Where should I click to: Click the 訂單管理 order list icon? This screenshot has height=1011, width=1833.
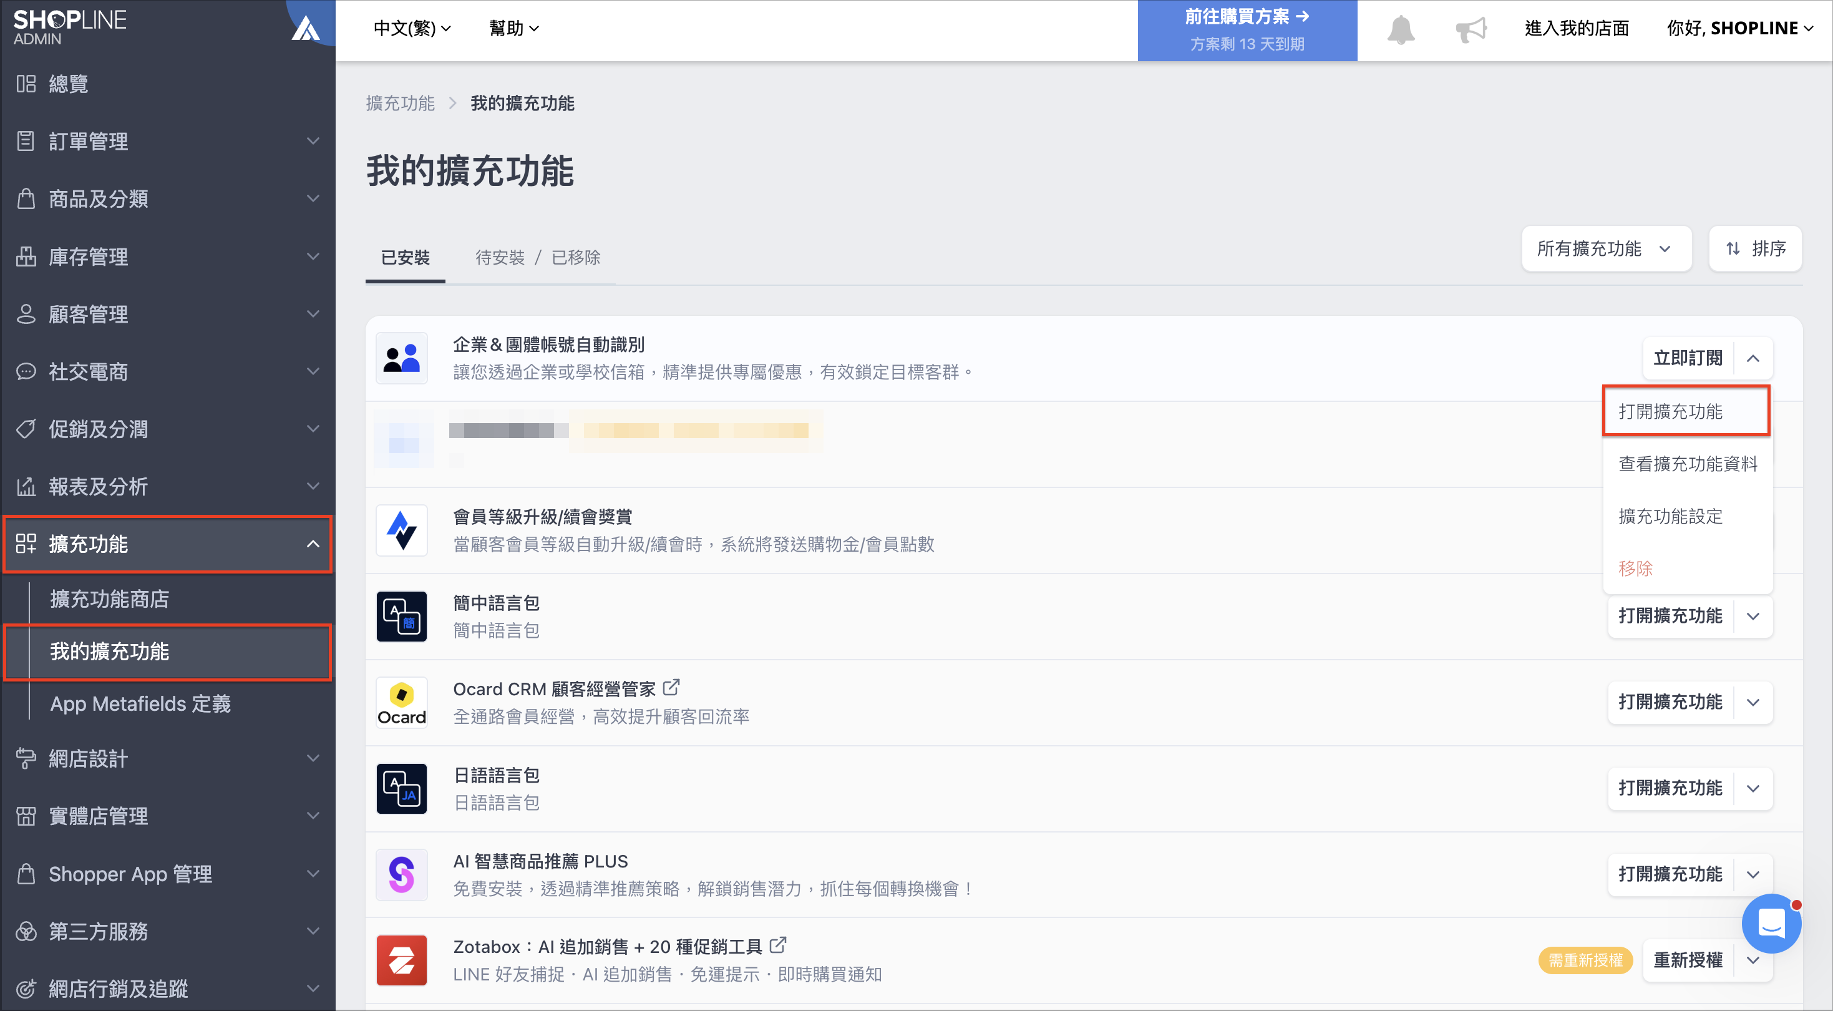point(26,141)
